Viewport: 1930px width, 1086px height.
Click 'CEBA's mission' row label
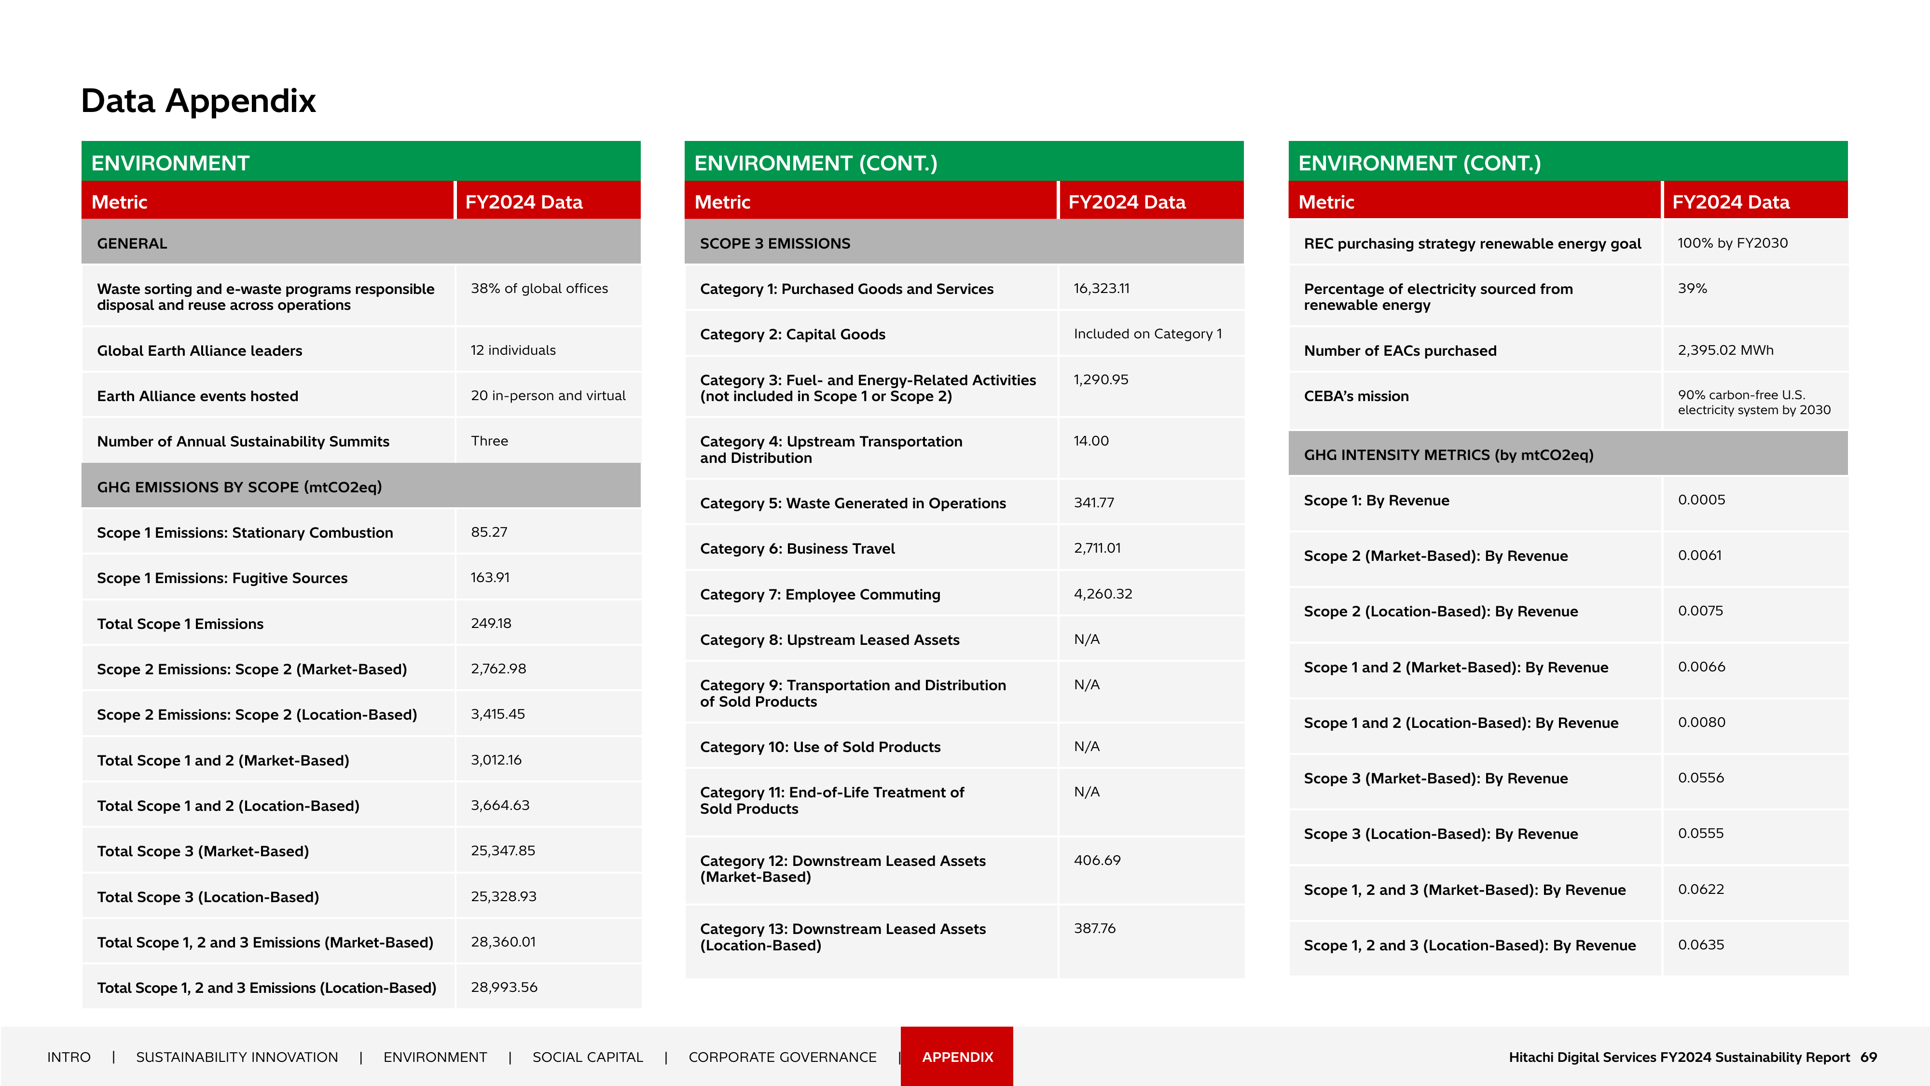pos(1356,396)
